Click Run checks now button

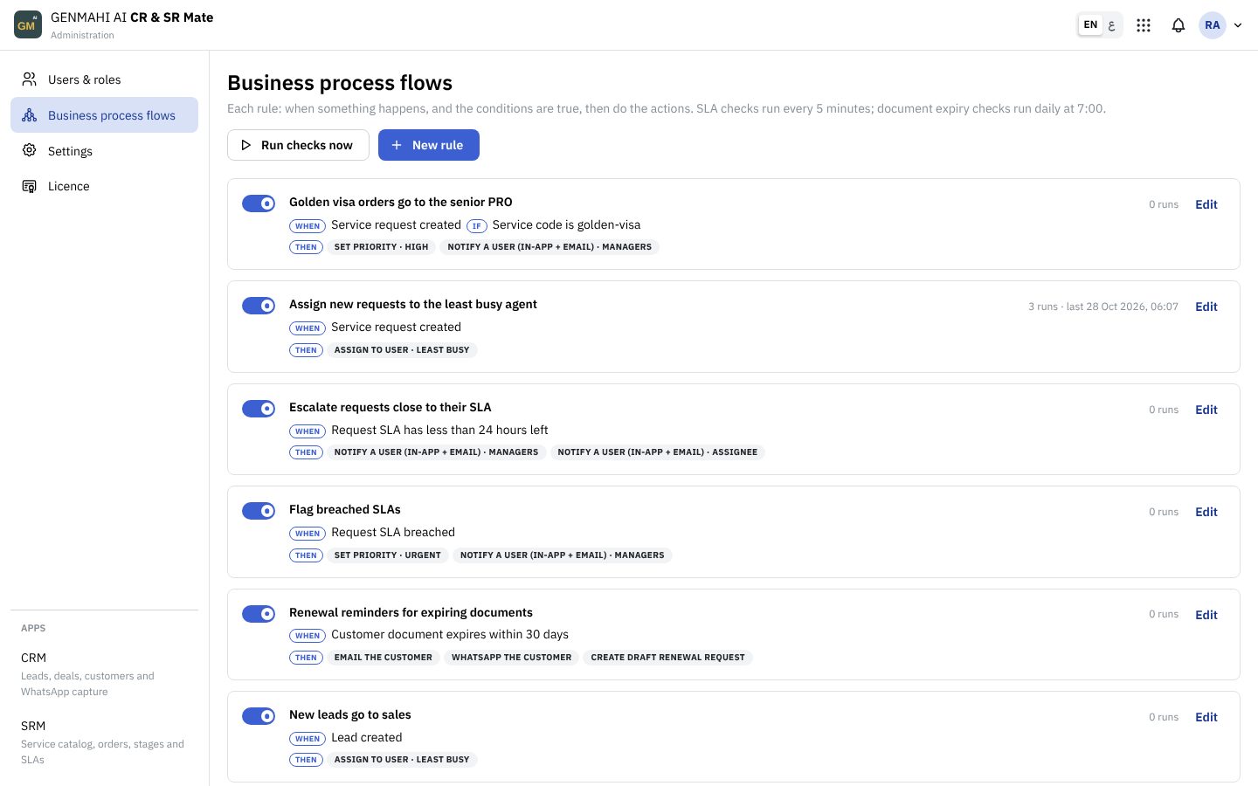click(x=298, y=145)
